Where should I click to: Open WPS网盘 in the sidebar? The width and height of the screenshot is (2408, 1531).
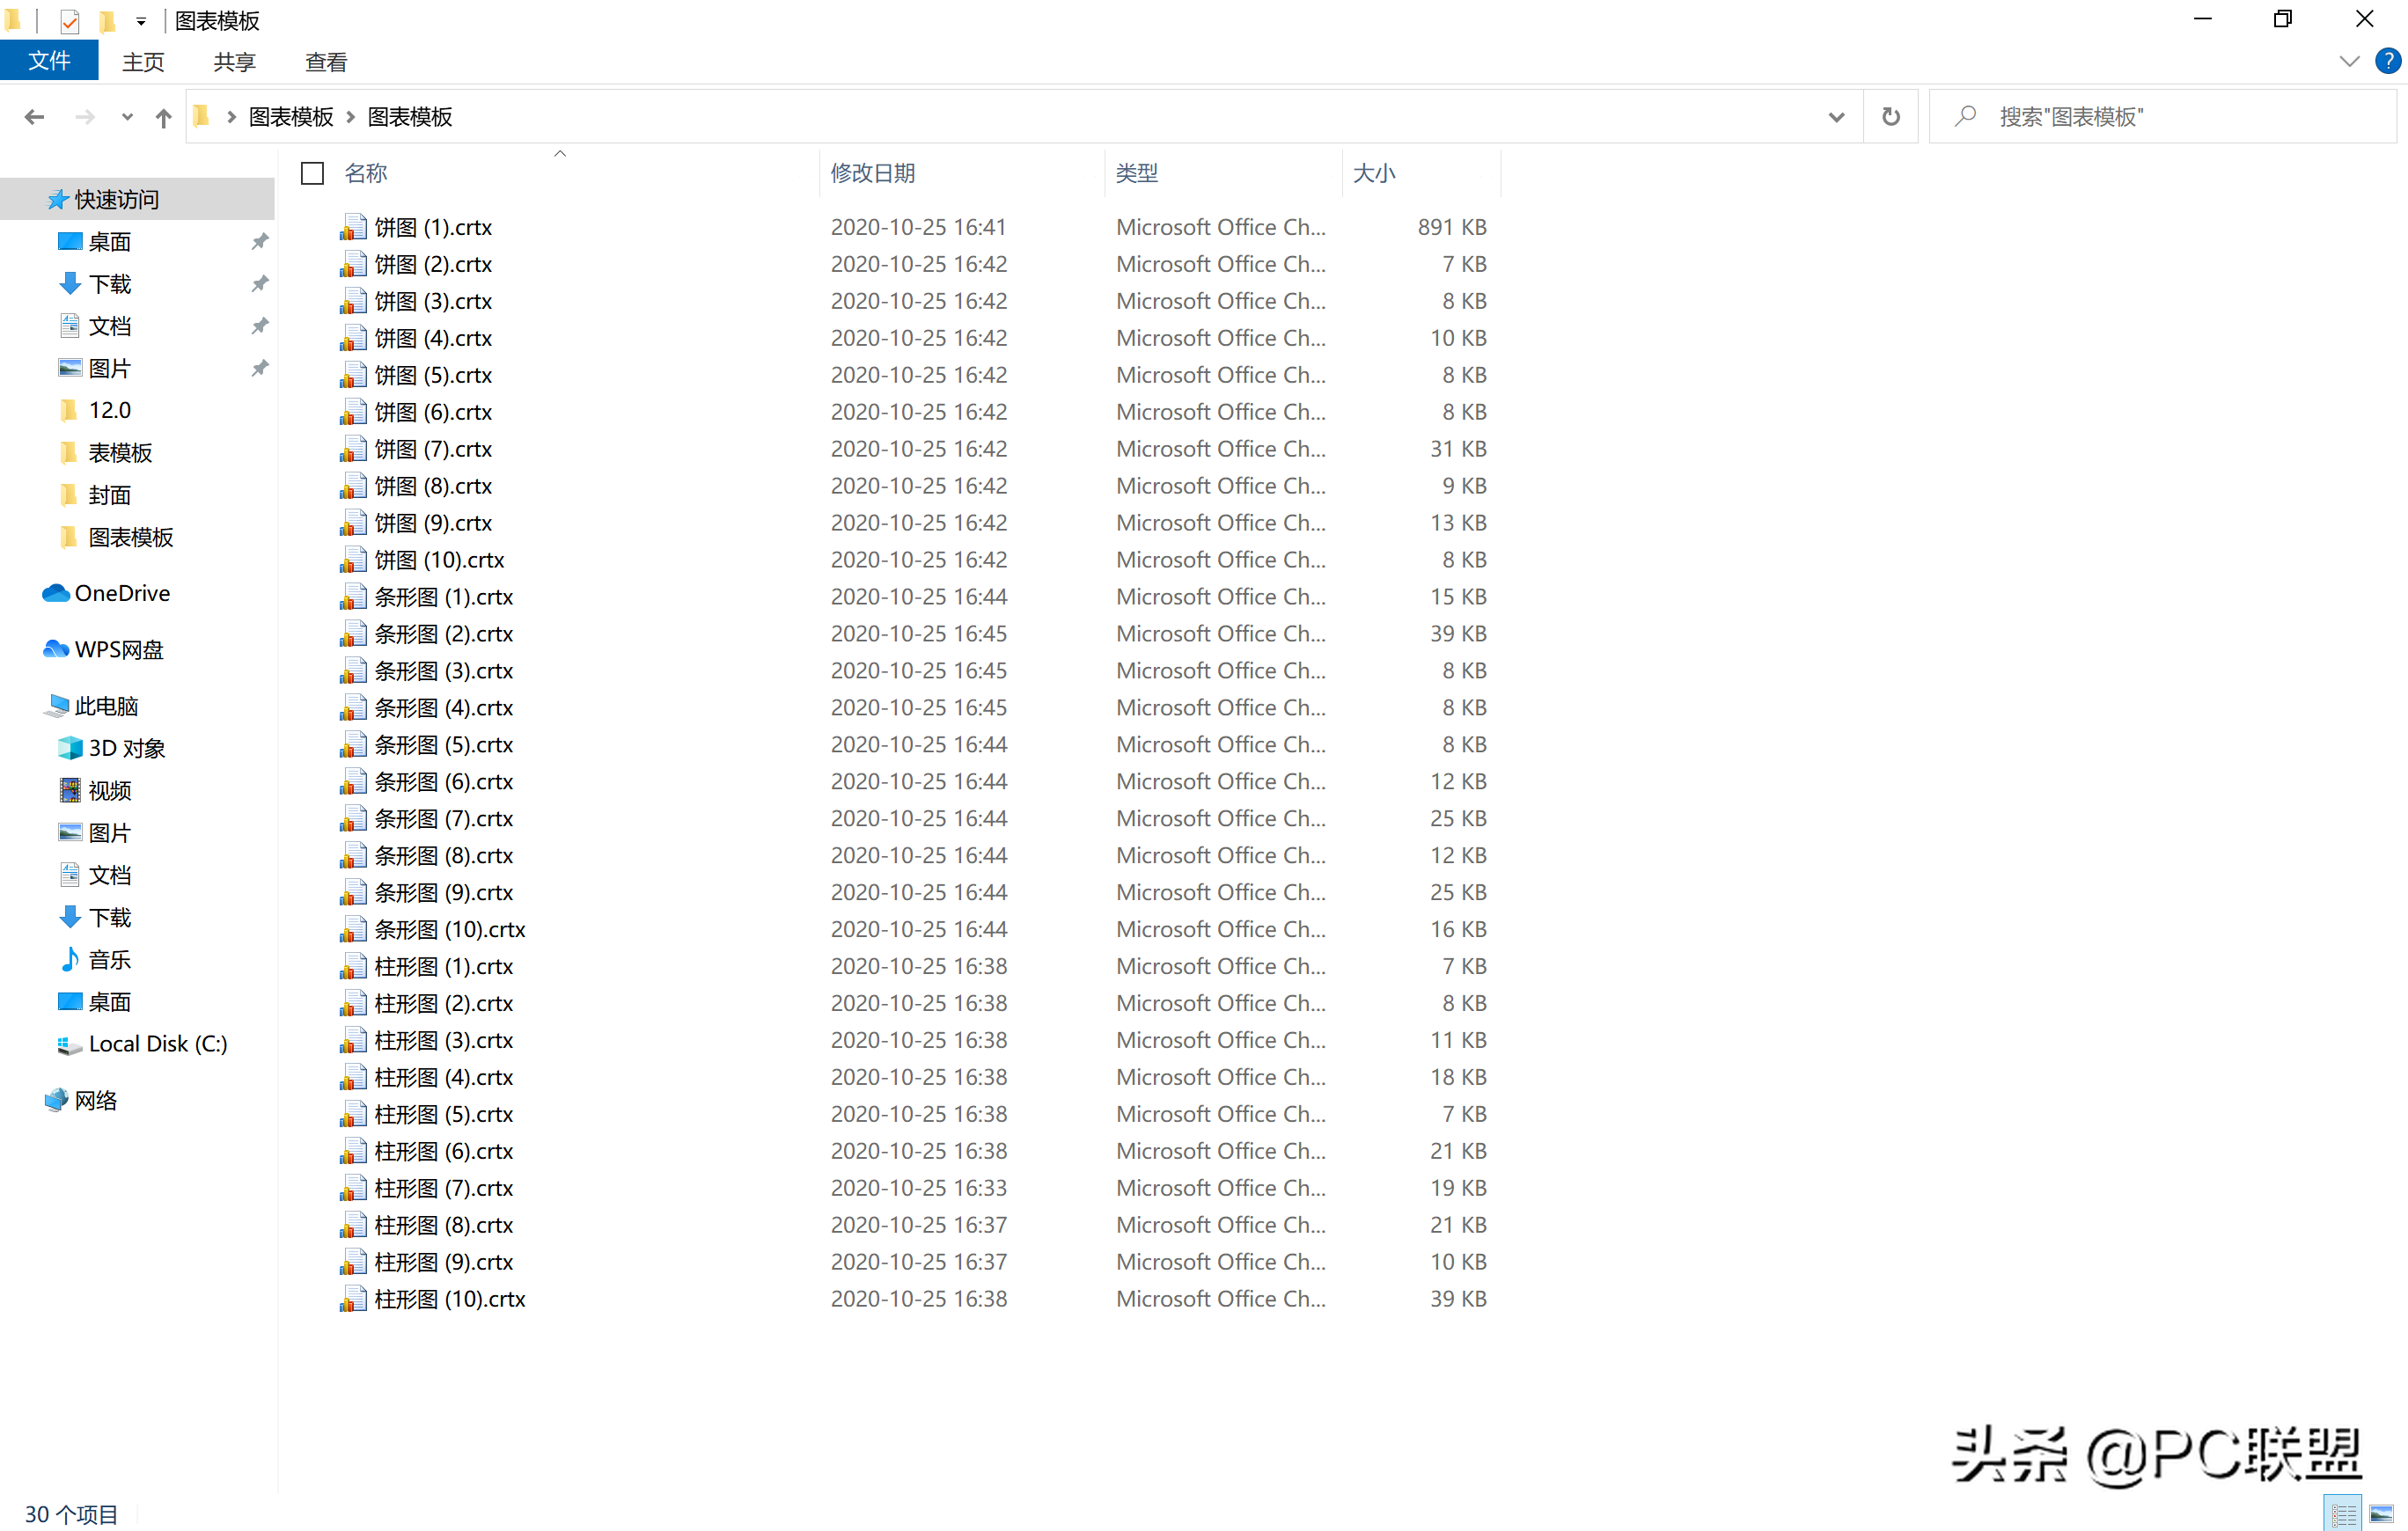tap(118, 649)
